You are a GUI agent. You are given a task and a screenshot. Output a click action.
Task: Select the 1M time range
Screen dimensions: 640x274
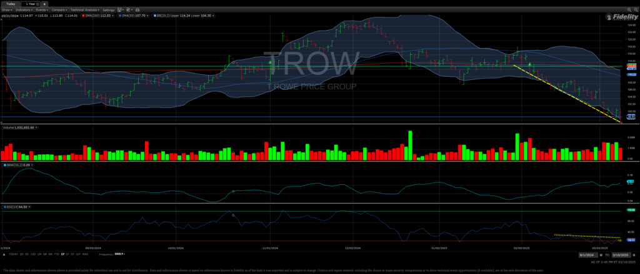click(39, 254)
